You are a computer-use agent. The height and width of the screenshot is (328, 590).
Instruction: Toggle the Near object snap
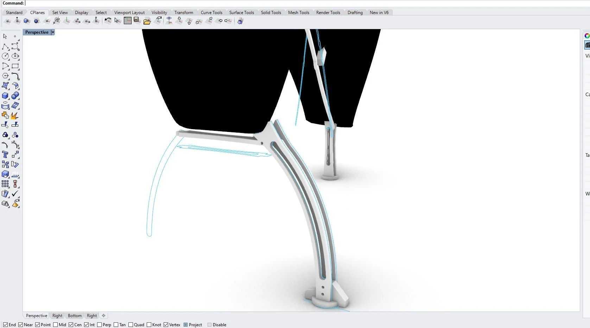[x=25, y=325]
